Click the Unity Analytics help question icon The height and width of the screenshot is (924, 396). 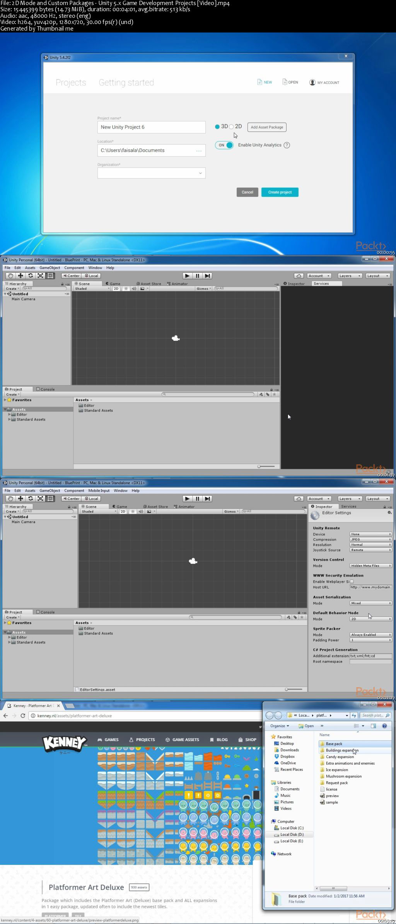287,145
